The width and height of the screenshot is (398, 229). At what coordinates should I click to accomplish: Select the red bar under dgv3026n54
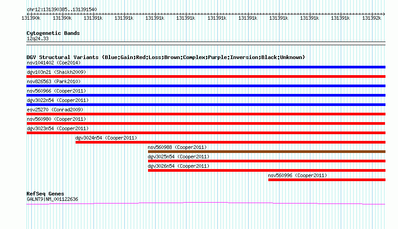point(267,170)
